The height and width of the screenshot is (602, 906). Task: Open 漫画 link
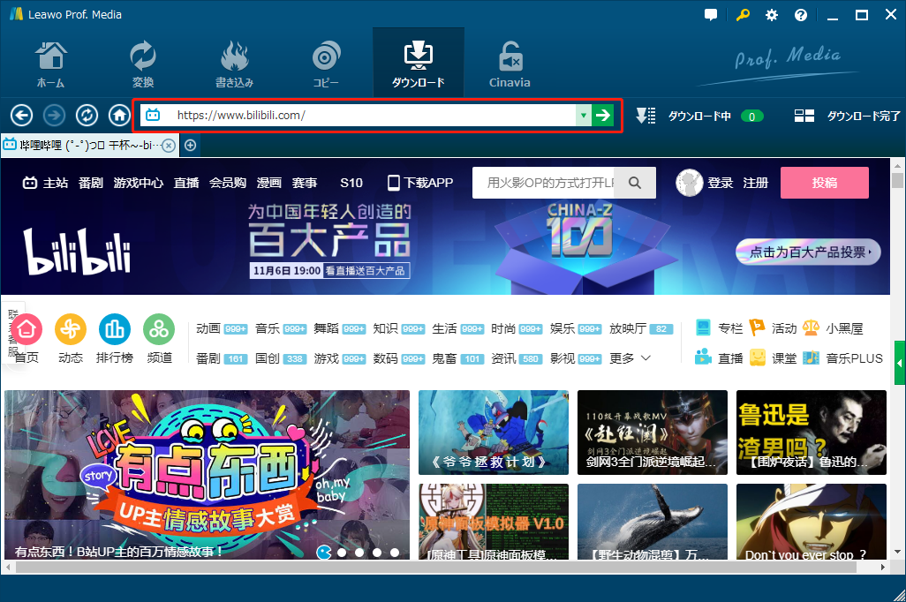tap(268, 183)
